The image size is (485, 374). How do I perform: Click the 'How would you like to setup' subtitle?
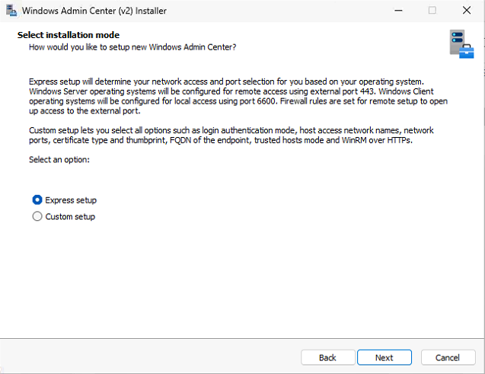coord(132,47)
